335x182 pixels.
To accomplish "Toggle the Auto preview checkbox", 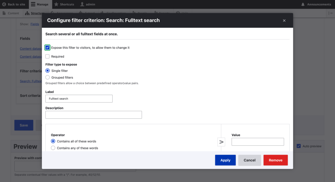I will point(298,146).
